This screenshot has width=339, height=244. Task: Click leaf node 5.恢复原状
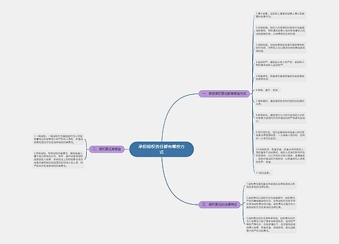point(280,77)
